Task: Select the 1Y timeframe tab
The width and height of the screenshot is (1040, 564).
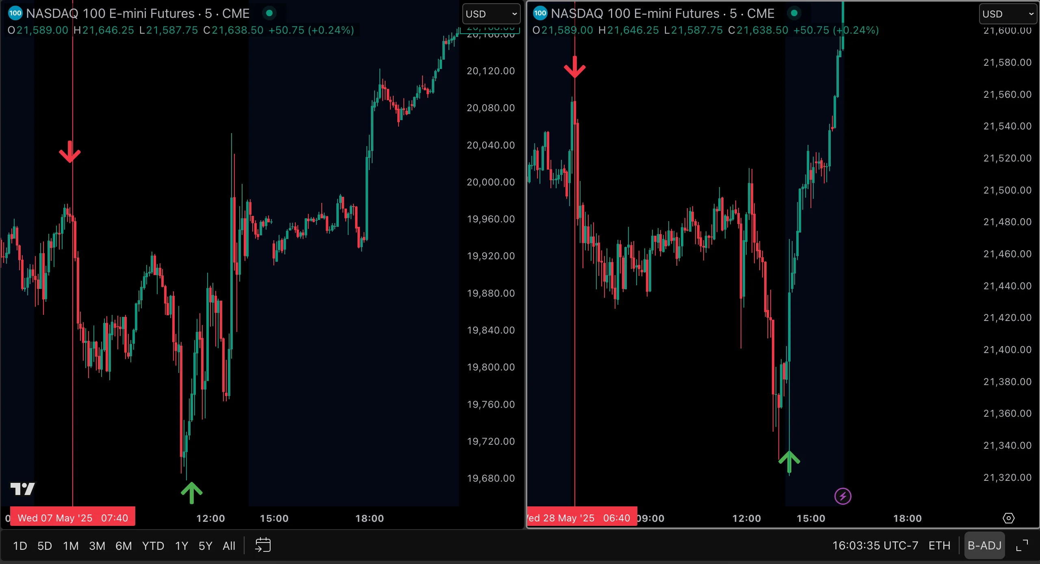Action: (181, 545)
